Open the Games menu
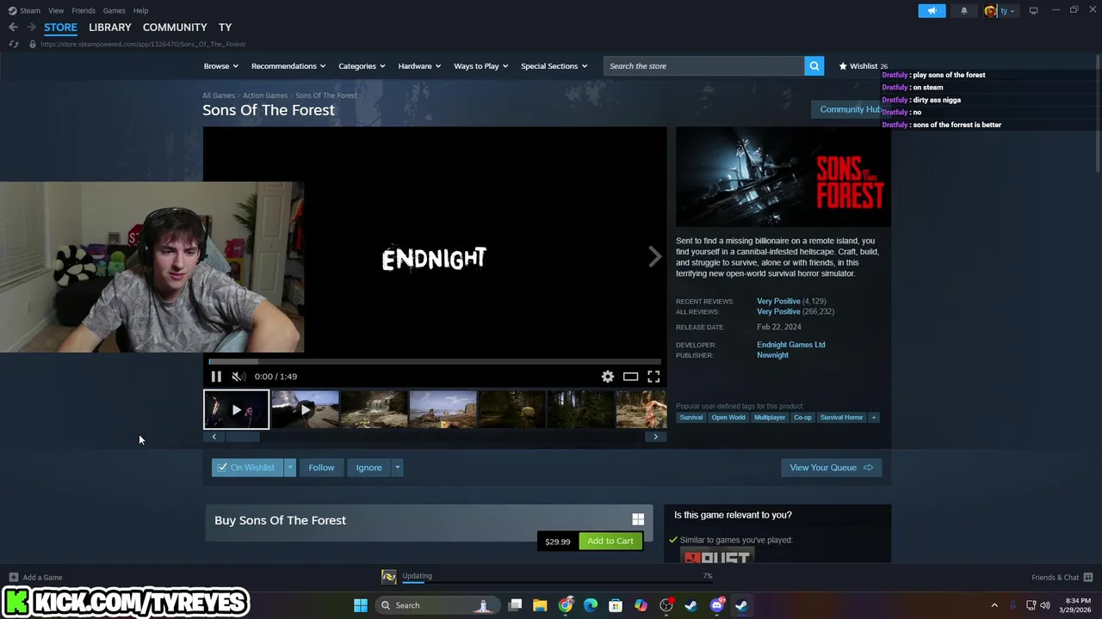Image resolution: width=1102 pixels, height=619 pixels. (x=114, y=10)
